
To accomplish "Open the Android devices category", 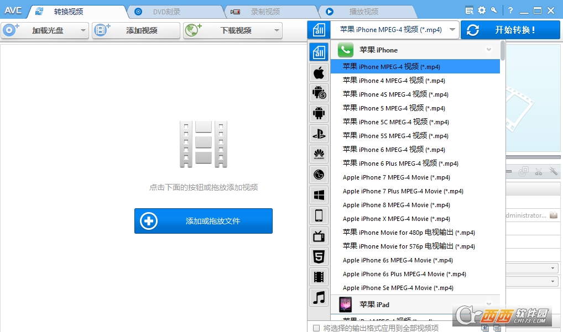I will [319, 113].
